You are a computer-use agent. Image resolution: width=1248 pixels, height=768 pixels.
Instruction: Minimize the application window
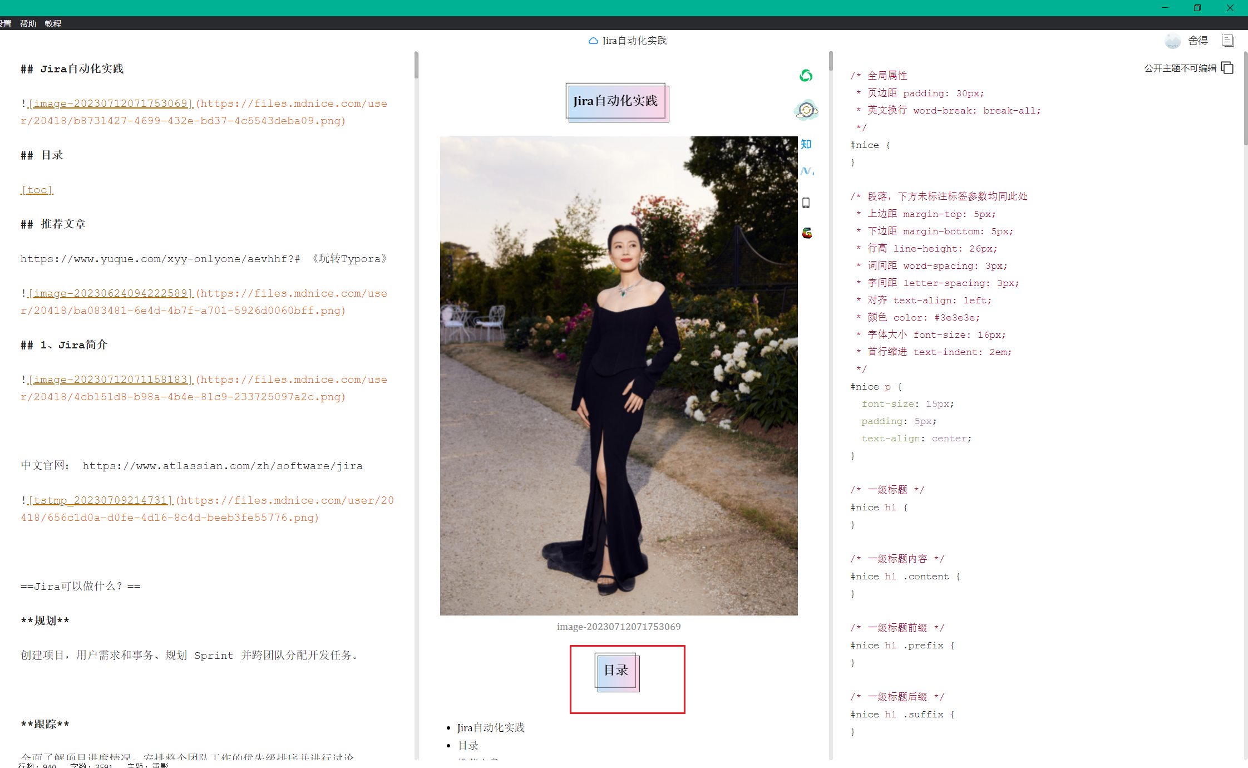(x=1165, y=8)
